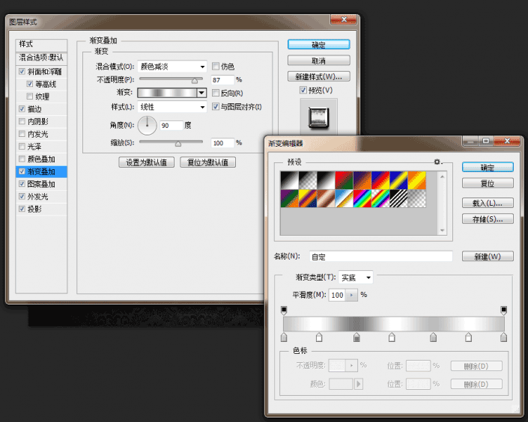Pick the transparent rainbow gradient preset
Viewport: 528px width, 422px height.
(380, 198)
